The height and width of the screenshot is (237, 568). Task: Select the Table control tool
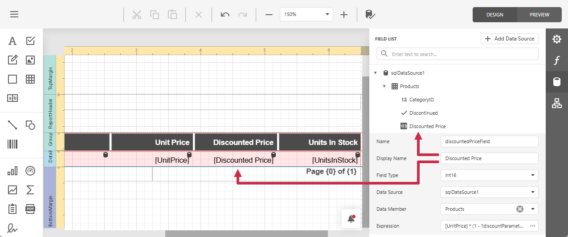coord(30,79)
